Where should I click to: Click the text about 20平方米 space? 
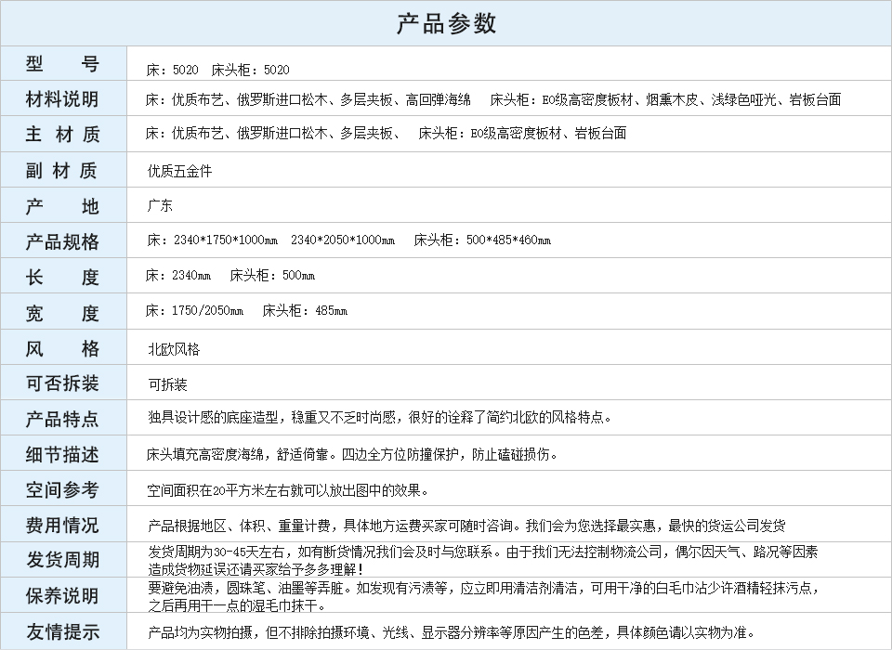(x=288, y=490)
